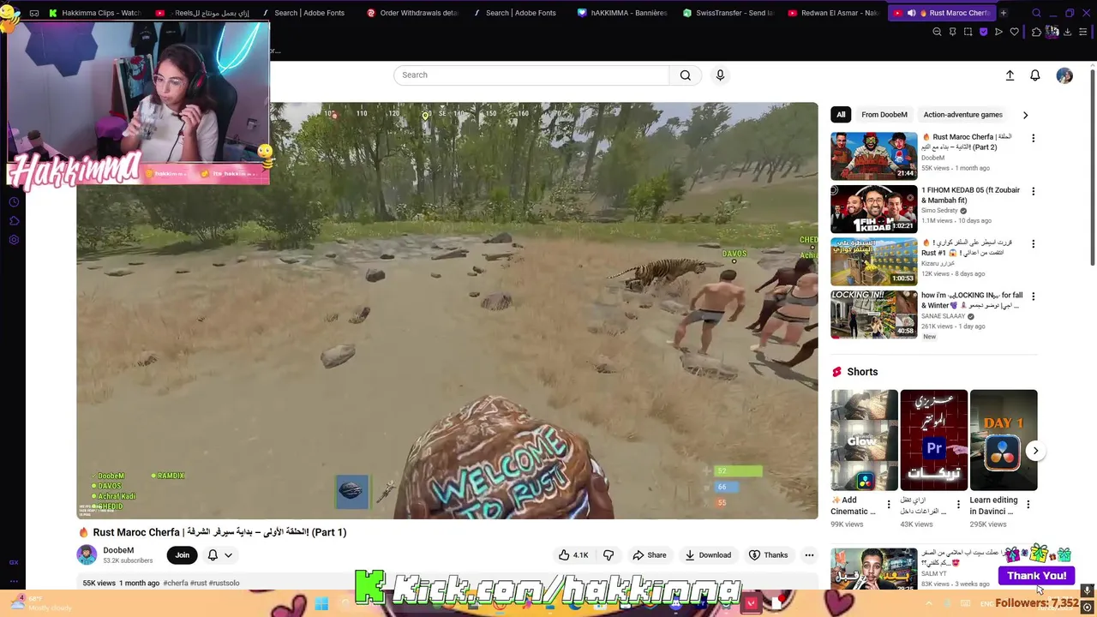Open the Glow cinematic short thumbnail
This screenshot has height=617, width=1097.
click(x=864, y=440)
